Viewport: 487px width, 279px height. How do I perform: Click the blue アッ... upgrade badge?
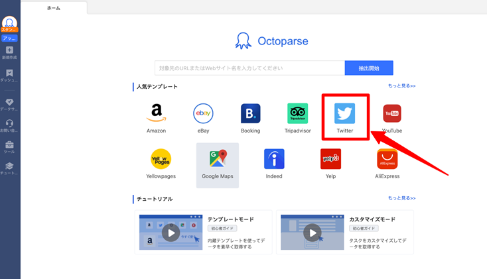coord(9,38)
